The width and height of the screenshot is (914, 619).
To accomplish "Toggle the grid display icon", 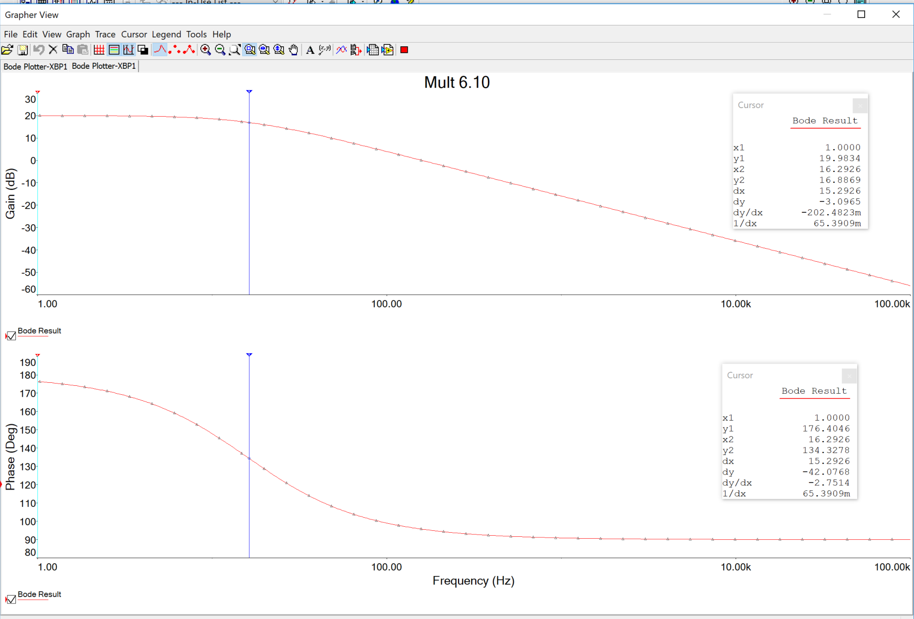I will pyautogui.click(x=99, y=50).
